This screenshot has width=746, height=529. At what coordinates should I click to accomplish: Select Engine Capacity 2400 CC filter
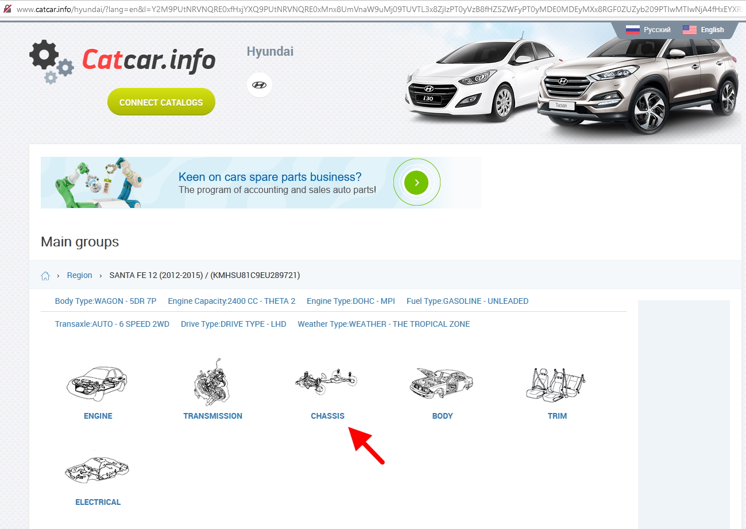[x=231, y=301]
